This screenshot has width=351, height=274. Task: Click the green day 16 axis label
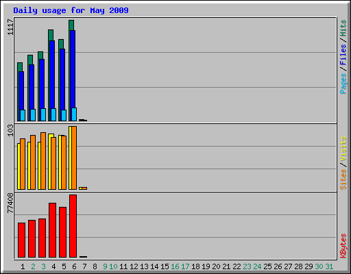pos(175,266)
